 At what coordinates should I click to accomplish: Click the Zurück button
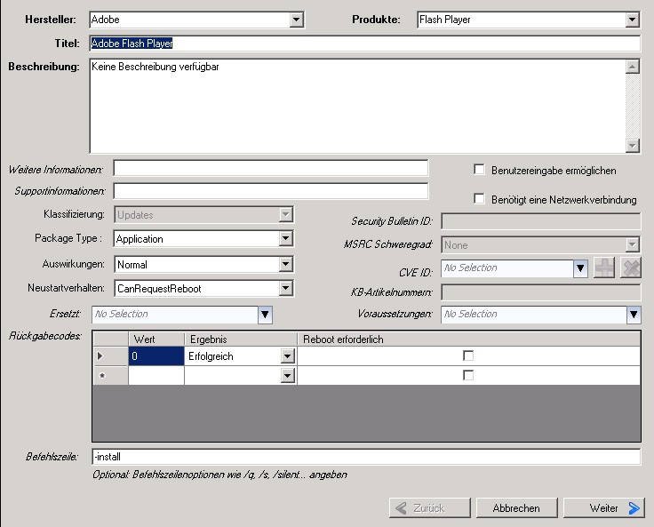point(429,507)
